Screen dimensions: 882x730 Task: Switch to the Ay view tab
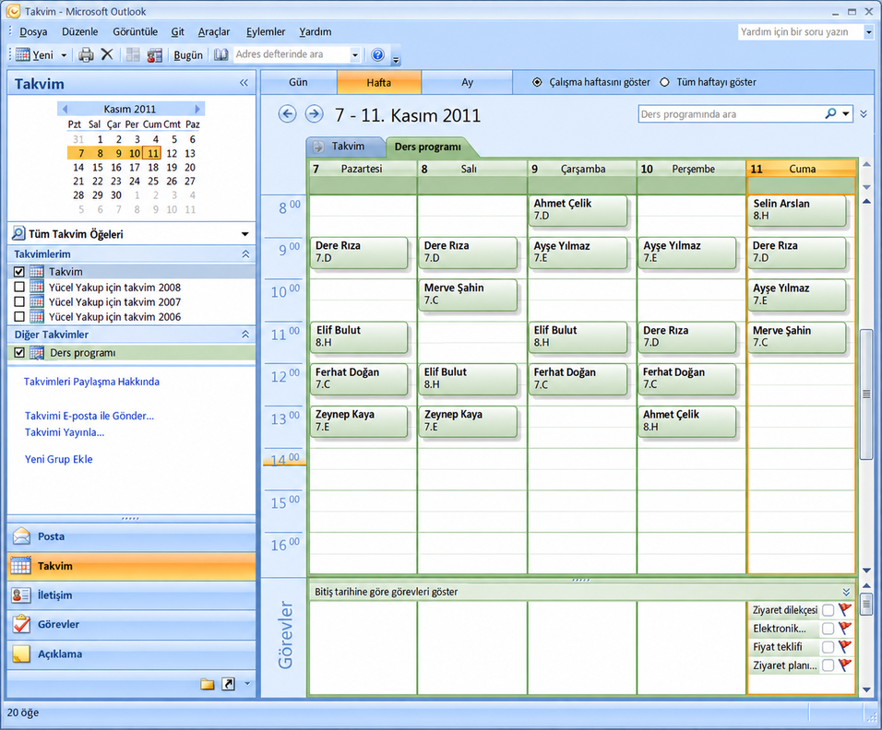pos(467,82)
